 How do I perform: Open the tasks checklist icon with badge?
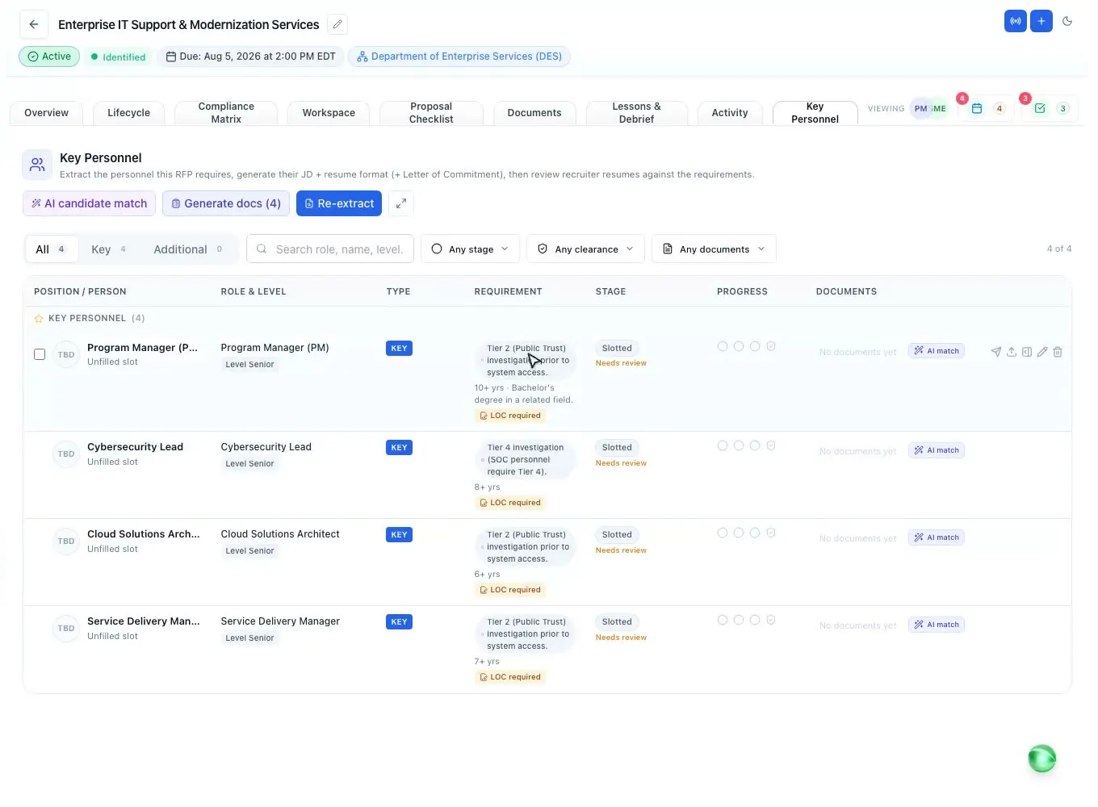click(x=1040, y=108)
